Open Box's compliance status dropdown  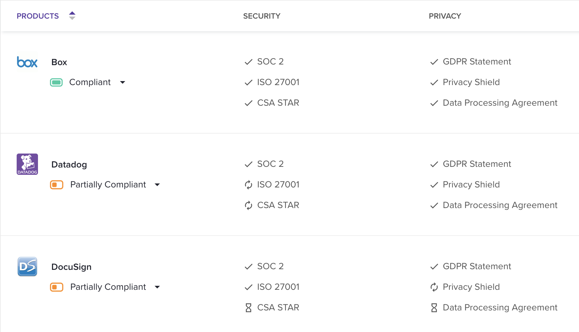coord(123,82)
